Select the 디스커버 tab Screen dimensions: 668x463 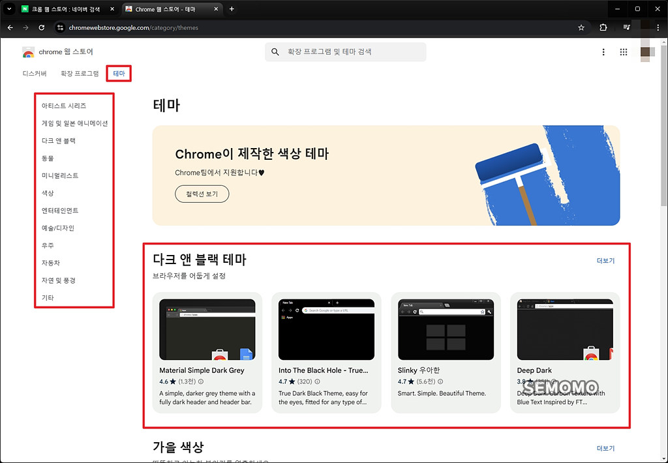pyautogui.click(x=35, y=74)
